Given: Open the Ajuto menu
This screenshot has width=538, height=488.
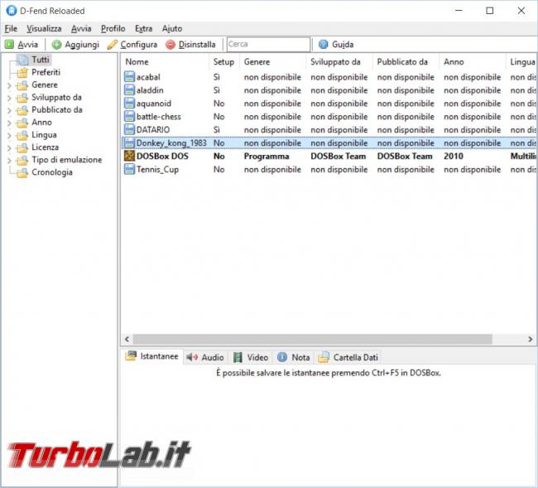Looking at the screenshot, I should click(x=172, y=28).
